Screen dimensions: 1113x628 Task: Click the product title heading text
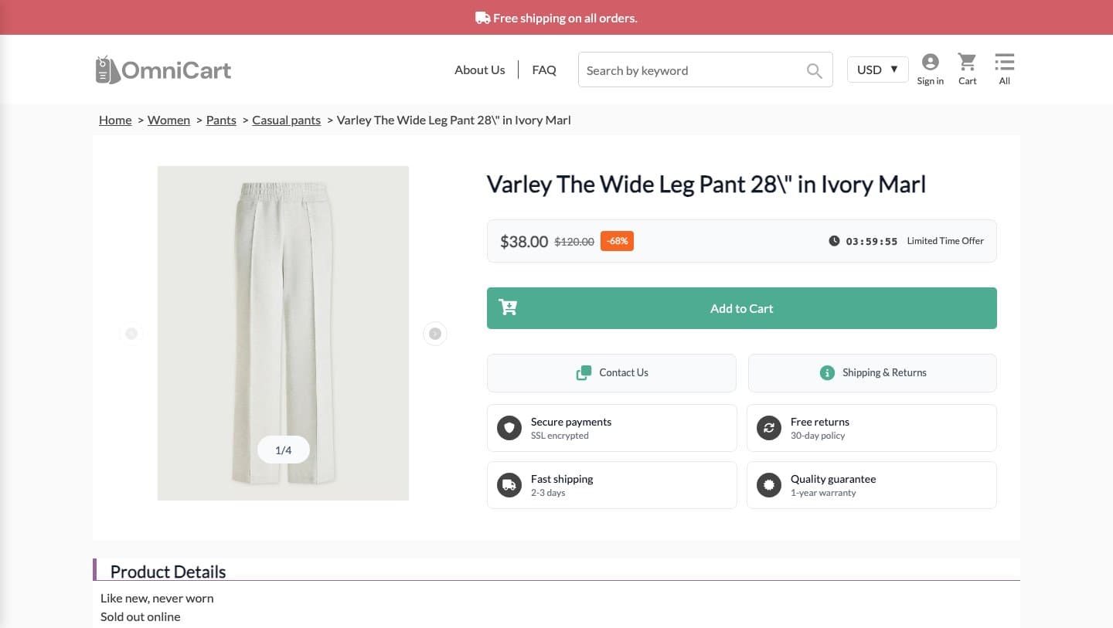click(x=706, y=185)
